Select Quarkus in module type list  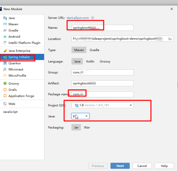[x=22, y=63]
